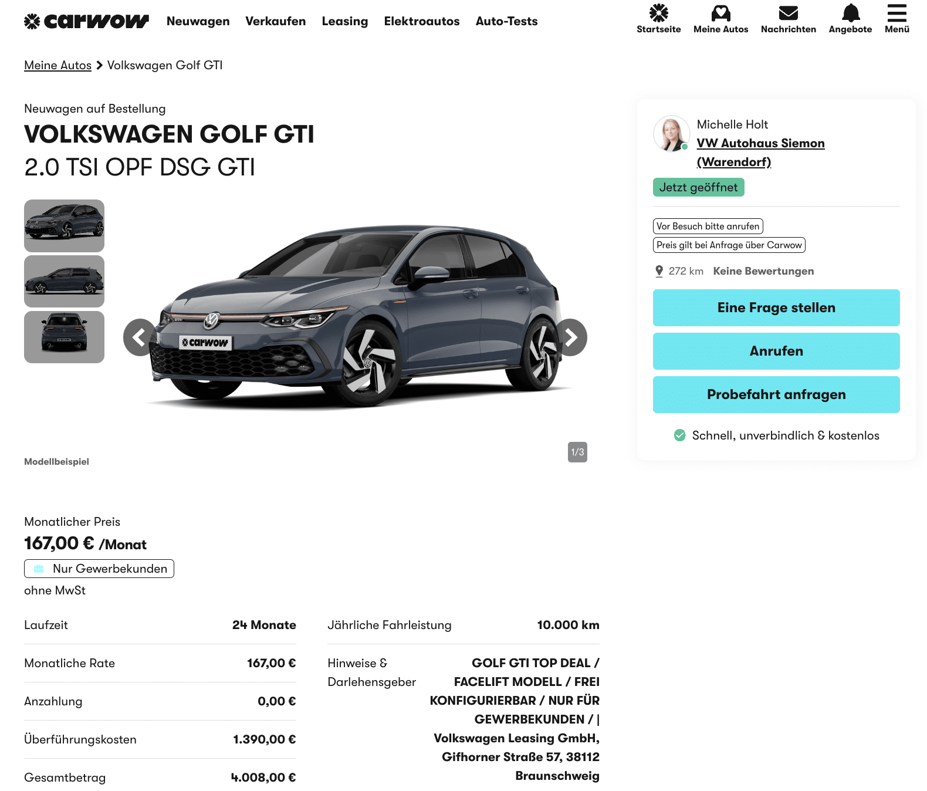Show previous car image arrow
This screenshot has width=927, height=791.
tap(141, 337)
